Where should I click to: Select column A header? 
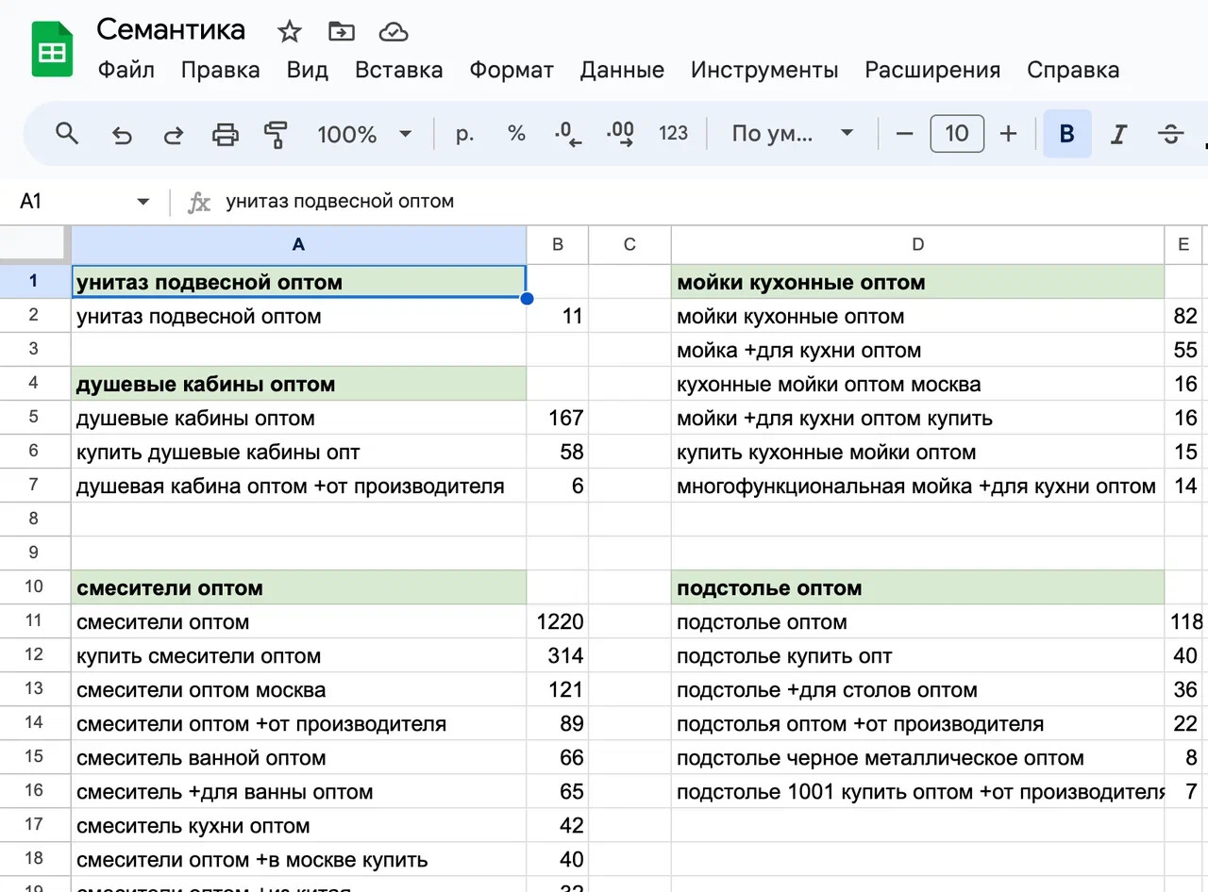pyautogui.click(x=298, y=245)
